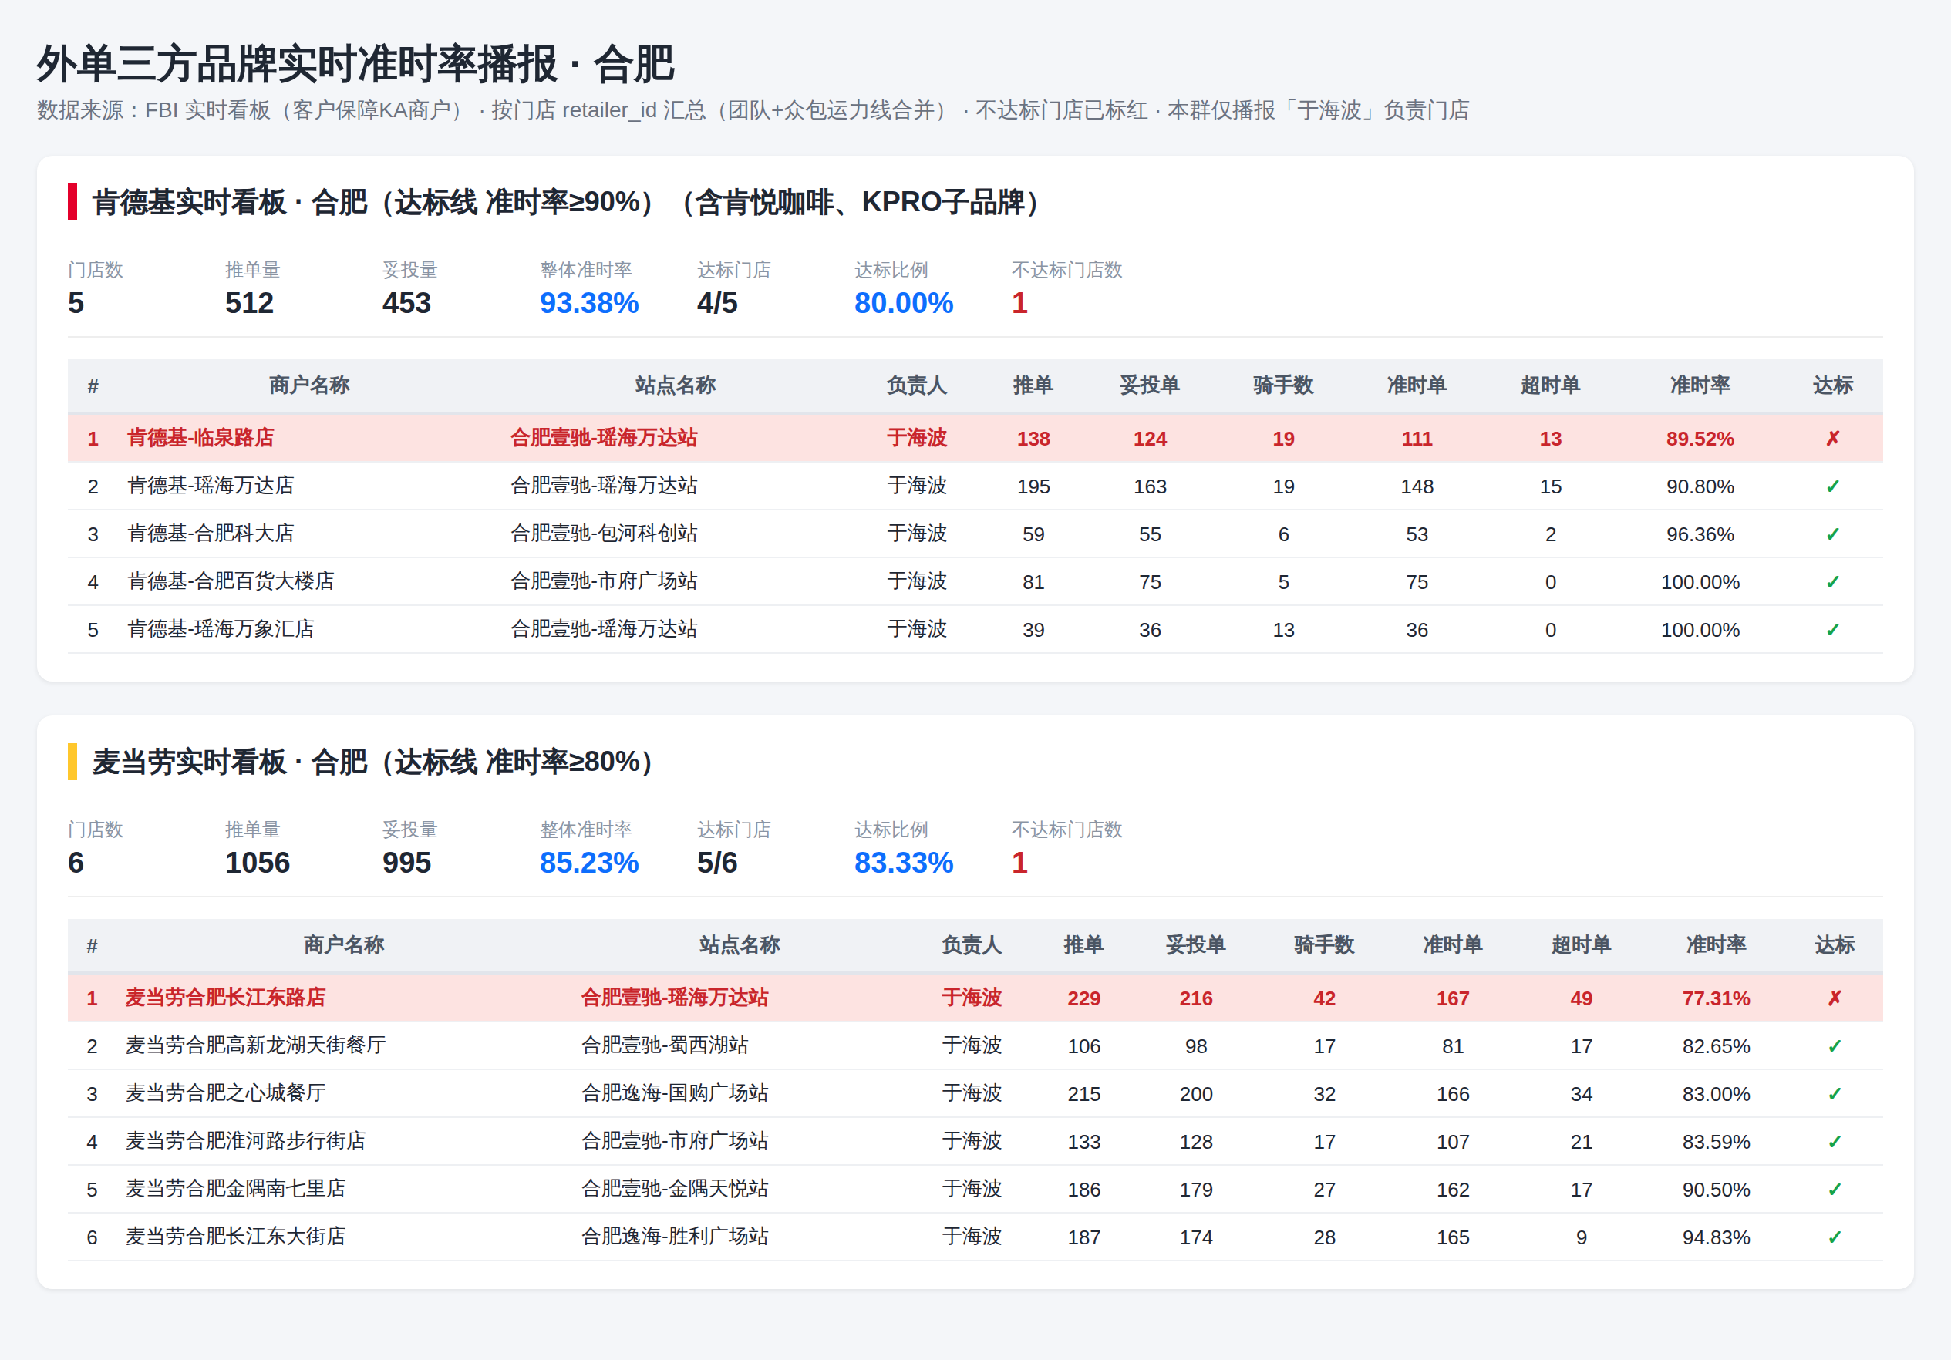
Task: Click on-time rate 83.00%
Action: click(x=1716, y=1094)
